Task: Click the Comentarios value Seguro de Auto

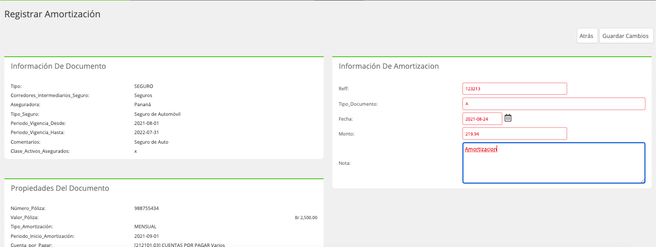Action: pos(151,142)
